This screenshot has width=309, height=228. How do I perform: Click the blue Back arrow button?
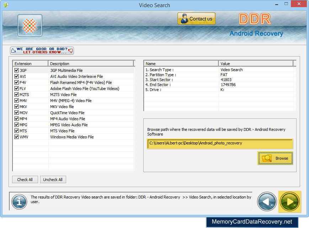(267, 202)
